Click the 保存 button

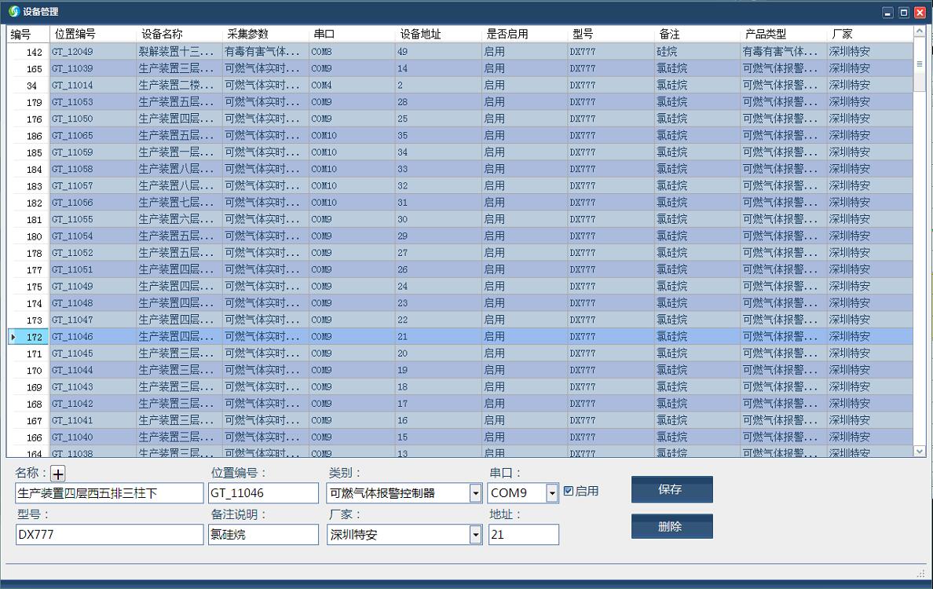click(x=671, y=489)
